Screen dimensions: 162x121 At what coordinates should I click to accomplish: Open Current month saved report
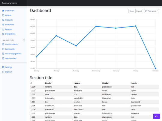coord(11,44)
